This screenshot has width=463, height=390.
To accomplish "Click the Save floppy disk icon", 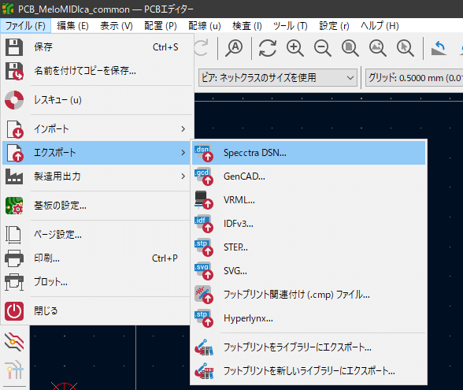I will click(x=14, y=47).
